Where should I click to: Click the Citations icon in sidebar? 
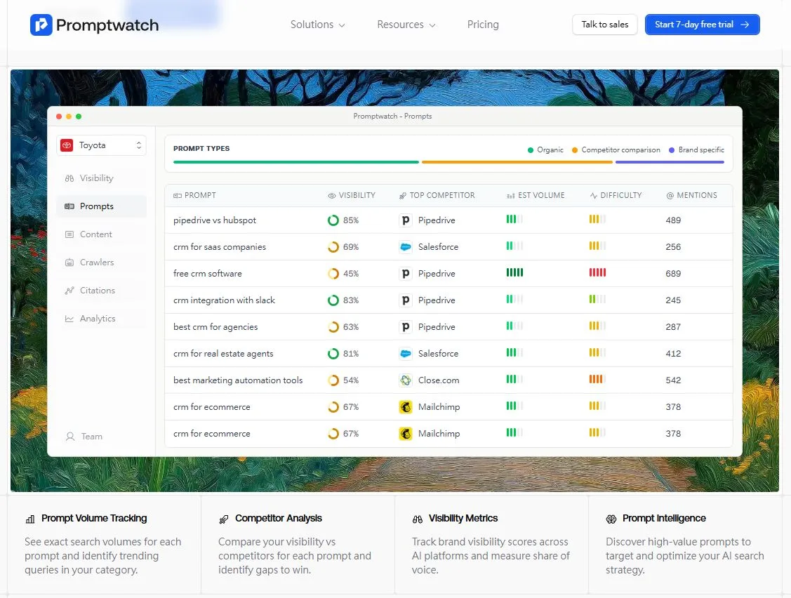[x=69, y=291]
